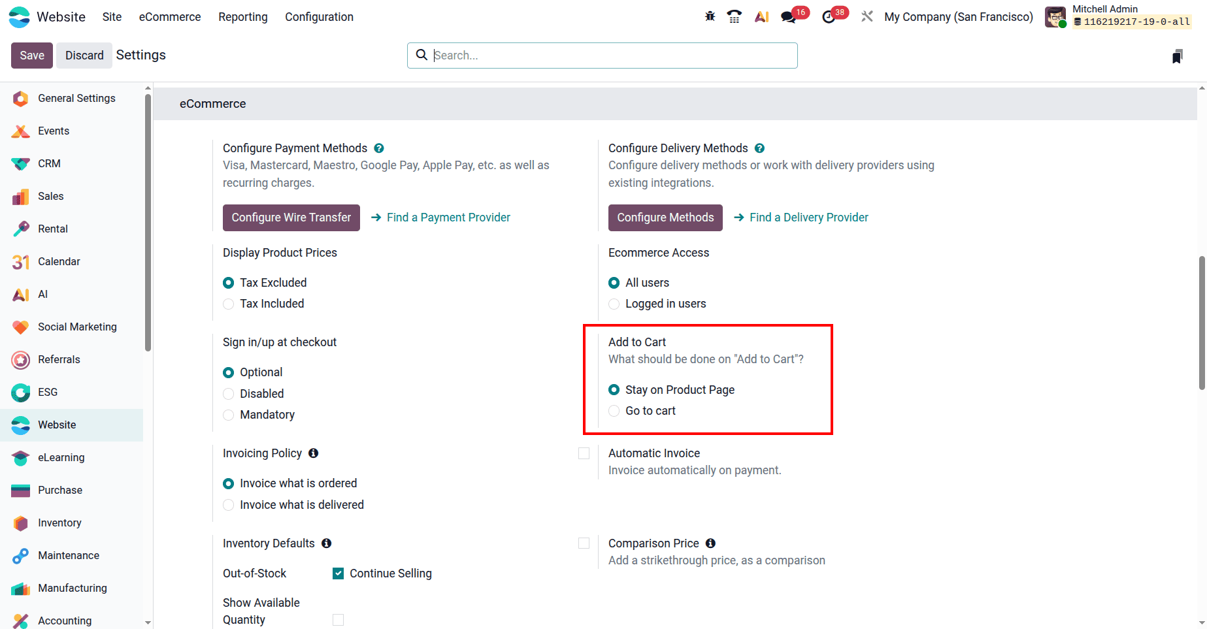The height and width of the screenshot is (629, 1207).
Task: Select Tax Excluded radio option
Action: (228, 283)
